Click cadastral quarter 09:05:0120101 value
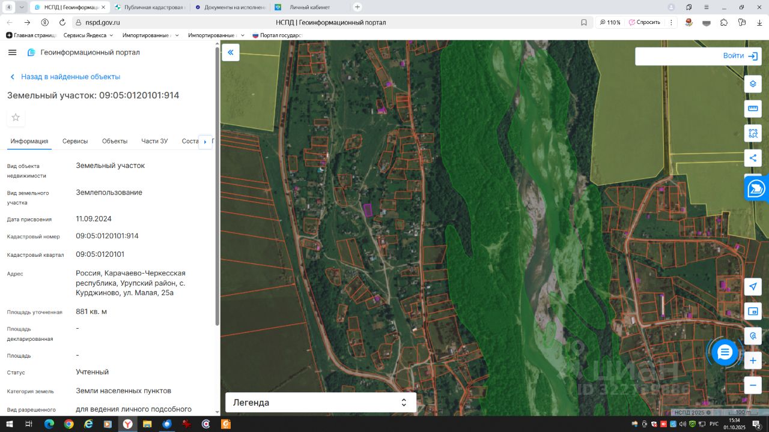 (100, 254)
